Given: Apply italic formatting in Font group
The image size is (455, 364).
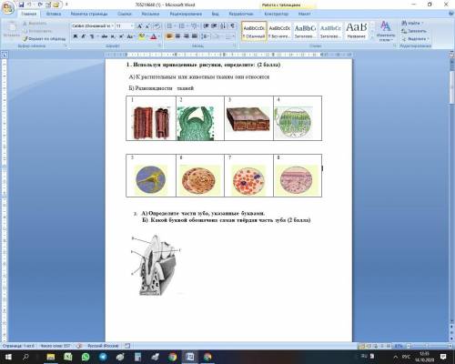Looking at the screenshot, I should 84,36.
